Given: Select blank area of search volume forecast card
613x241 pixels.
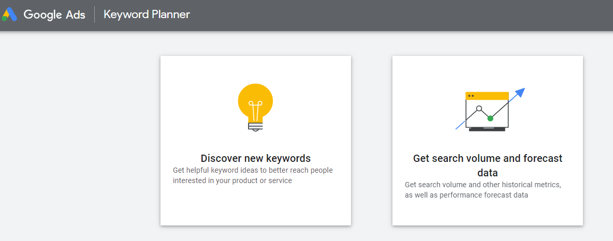Looking at the screenshot, I should pos(487,213).
